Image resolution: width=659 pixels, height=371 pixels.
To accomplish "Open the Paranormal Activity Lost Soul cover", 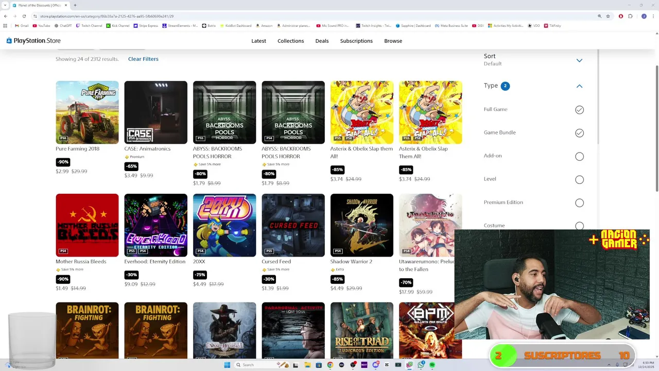I will pyautogui.click(x=293, y=330).
